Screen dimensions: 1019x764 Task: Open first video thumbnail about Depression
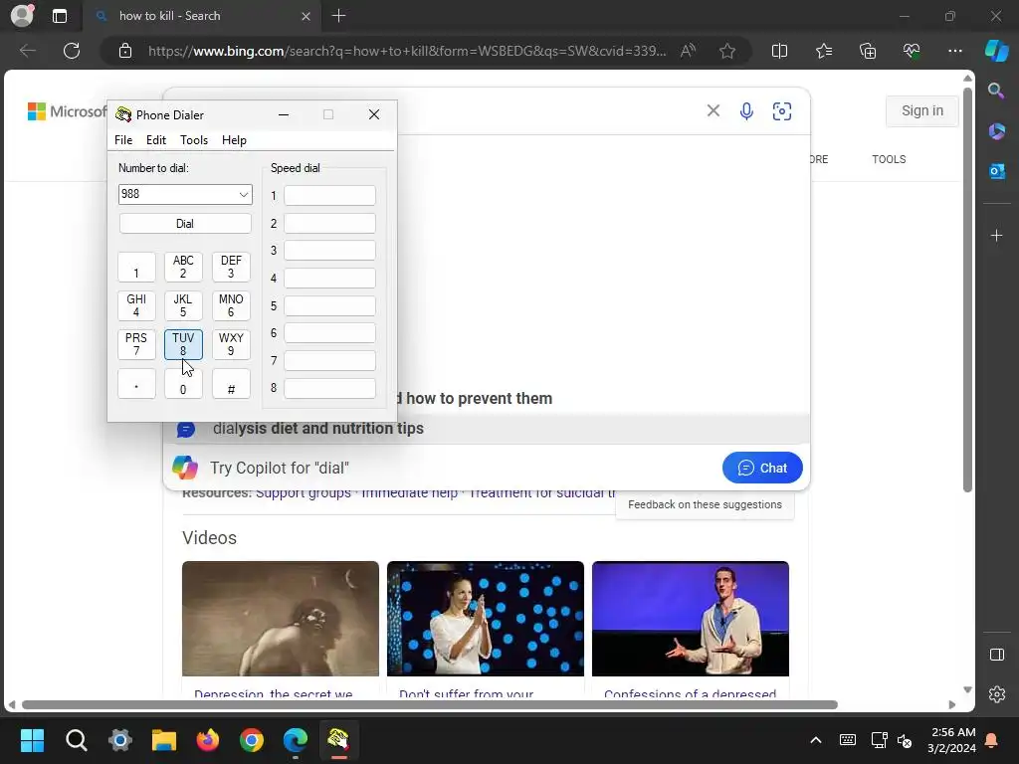coord(280,619)
